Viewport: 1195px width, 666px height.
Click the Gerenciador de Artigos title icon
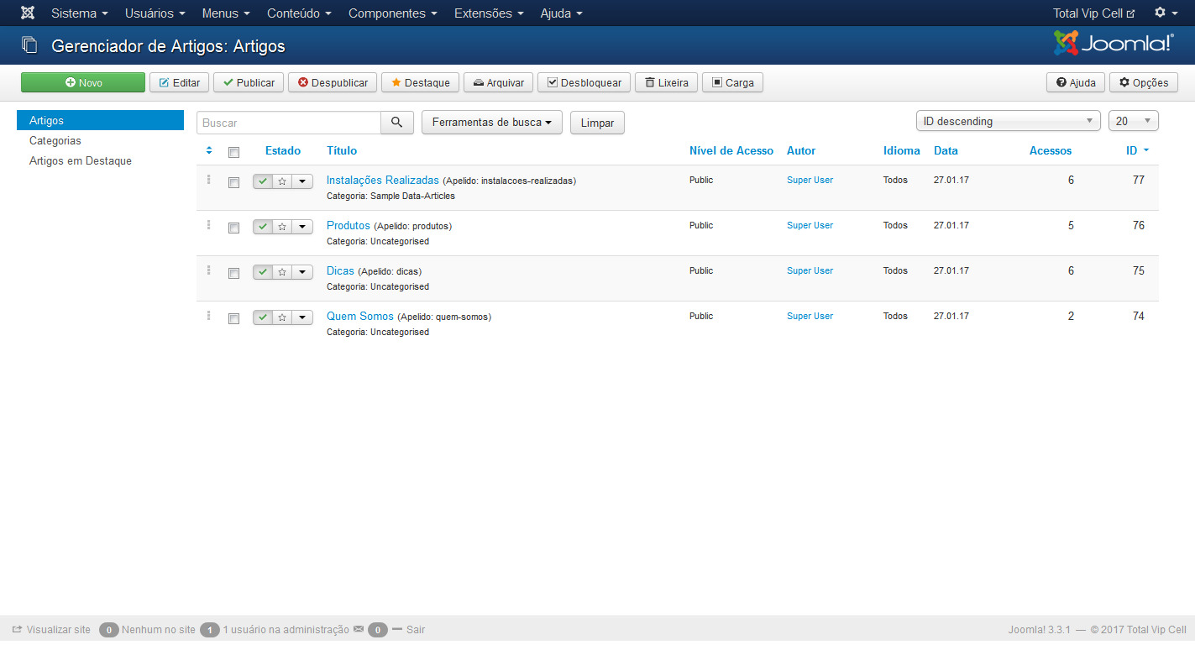[29, 45]
